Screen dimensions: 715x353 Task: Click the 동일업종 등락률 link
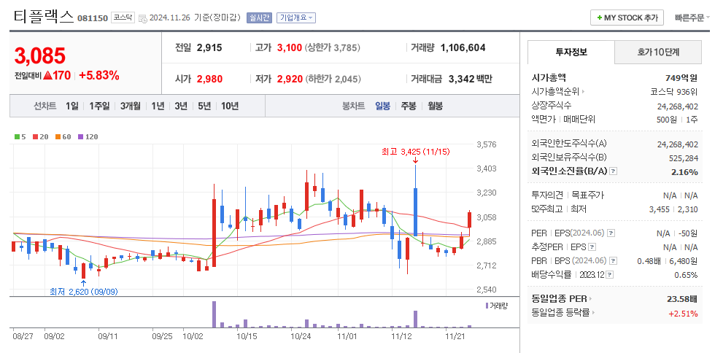pyautogui.click(x=561, y=313)
